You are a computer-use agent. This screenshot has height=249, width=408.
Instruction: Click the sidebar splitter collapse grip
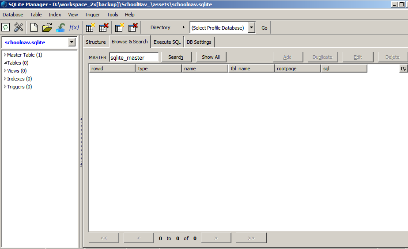pos(81,142)
